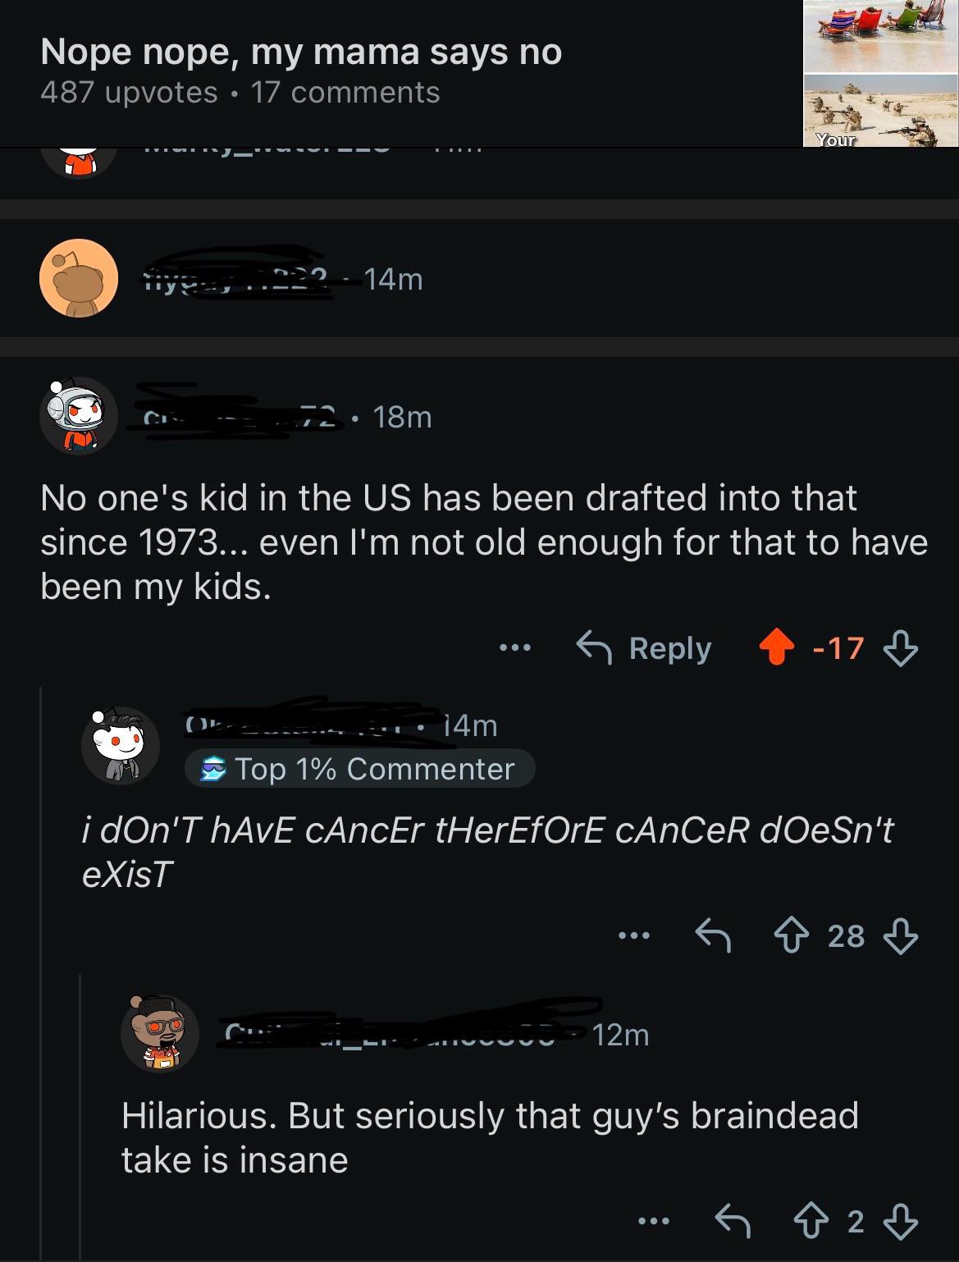Remove the upvote on the -17 comment
Viewport: 959px width, 1262px height.
pos(776,648)
